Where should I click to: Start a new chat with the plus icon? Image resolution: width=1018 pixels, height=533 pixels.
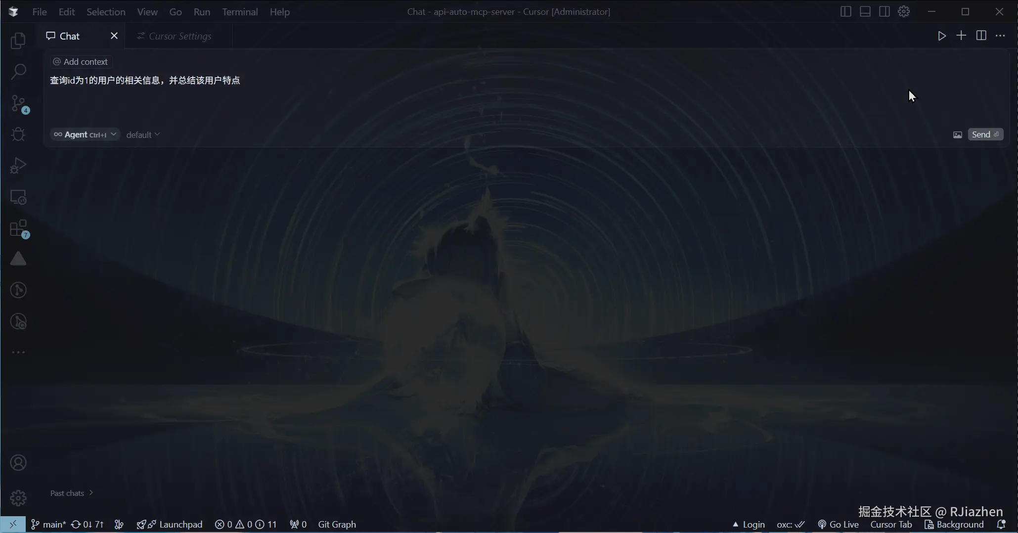pyautogui.click(x=961, y=36)
